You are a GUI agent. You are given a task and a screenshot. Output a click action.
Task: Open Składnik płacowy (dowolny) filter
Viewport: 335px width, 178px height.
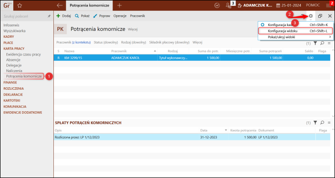pyautogui.click(x=169, y=42)
